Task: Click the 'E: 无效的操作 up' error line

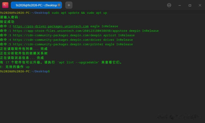Action: (x=15, y=67)
